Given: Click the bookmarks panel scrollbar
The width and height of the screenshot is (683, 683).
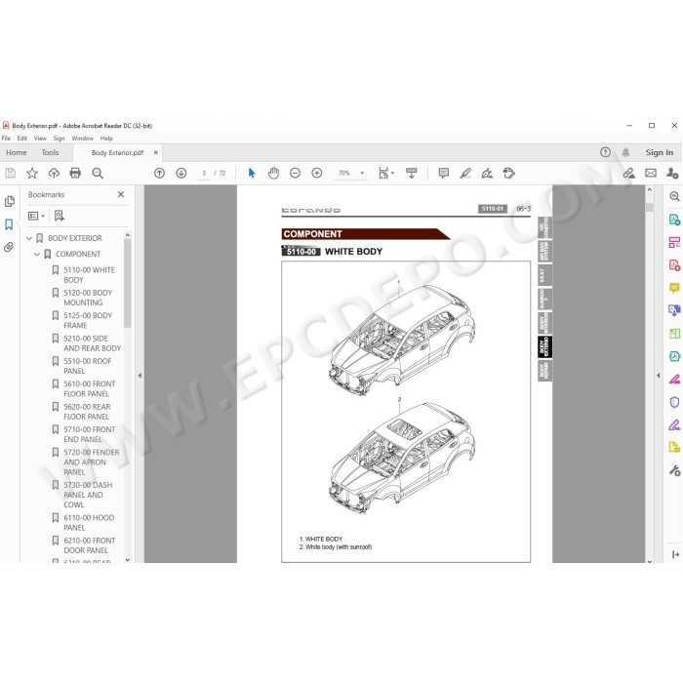Looking at the screenshot, I should point(127,283).
